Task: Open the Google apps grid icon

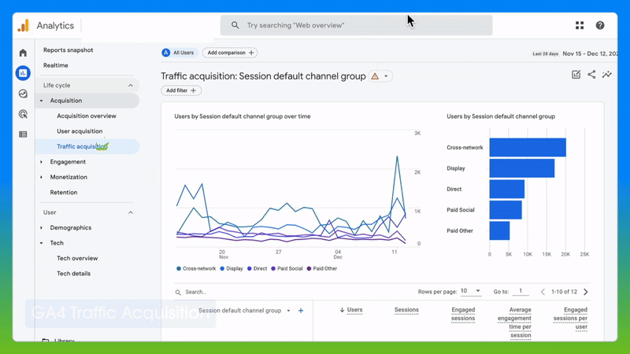Action: [580, 25]
